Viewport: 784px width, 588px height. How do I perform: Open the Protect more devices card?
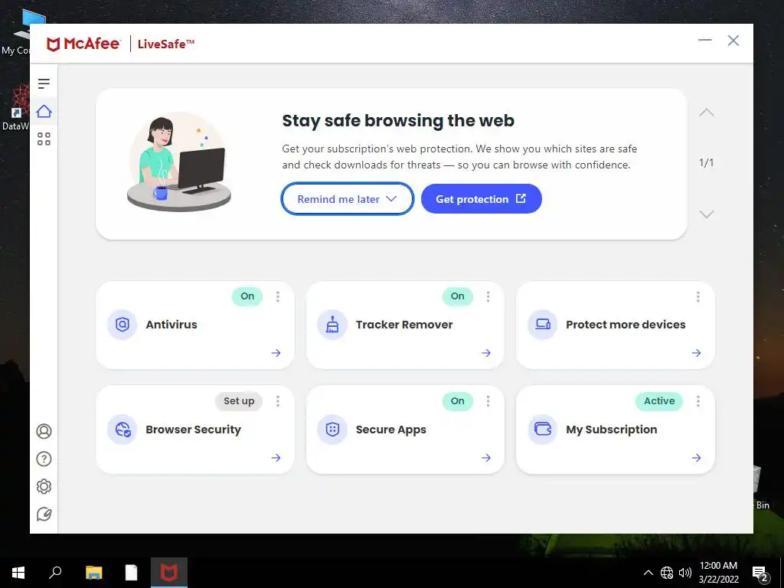pyautogui.click(x=616, y=325)
